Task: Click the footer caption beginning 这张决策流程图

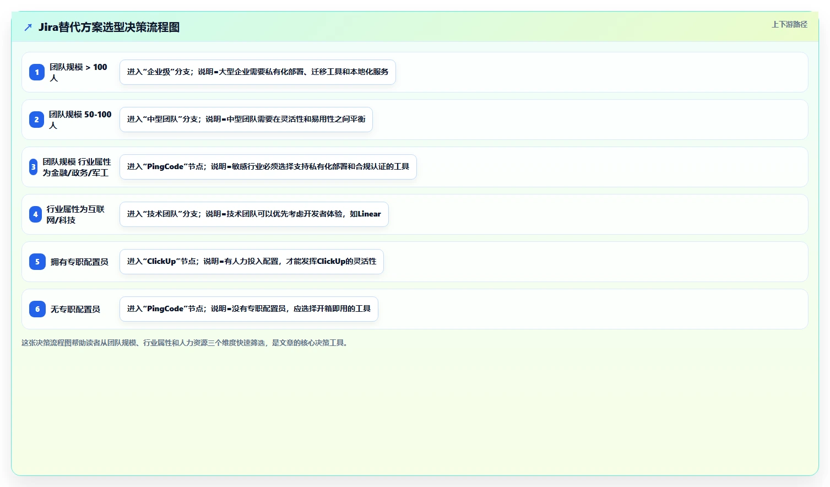Action: (186, 343)
